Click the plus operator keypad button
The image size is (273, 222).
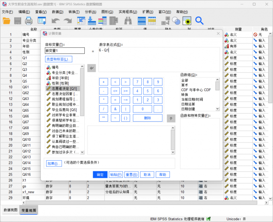(104, 82)
